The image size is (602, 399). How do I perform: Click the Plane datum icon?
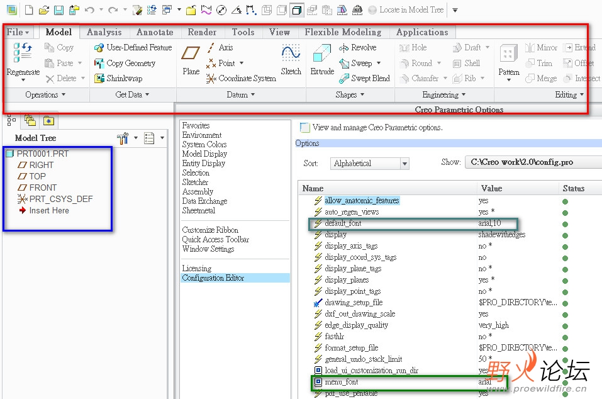coord(191,53)
